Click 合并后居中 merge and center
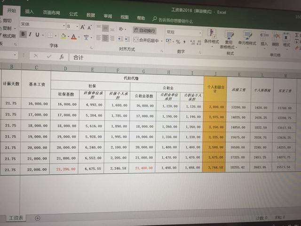 [x=146, y=40]
